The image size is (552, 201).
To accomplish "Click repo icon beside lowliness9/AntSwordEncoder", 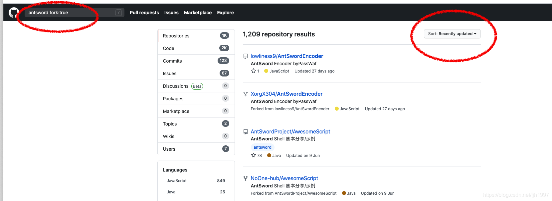I will pyautogui.click(x=246, y=56).
